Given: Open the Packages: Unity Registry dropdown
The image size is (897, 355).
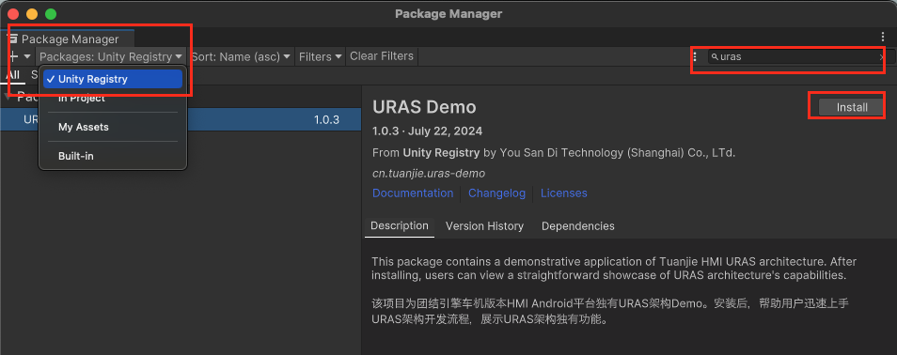Looking at the screenshot, I should click(111, 56).
